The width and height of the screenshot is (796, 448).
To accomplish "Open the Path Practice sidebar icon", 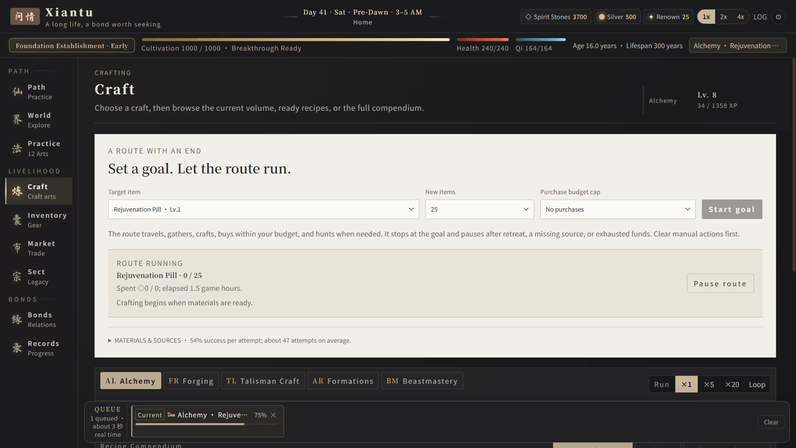I will [17, 92].
